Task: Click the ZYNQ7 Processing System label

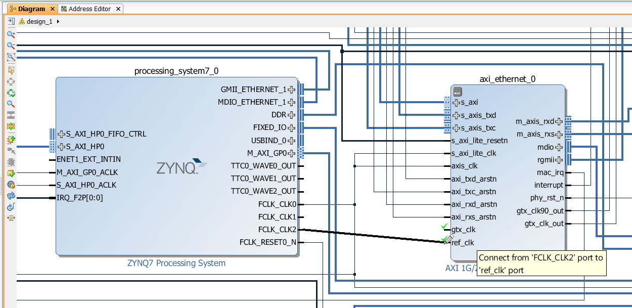Action: 176,263
